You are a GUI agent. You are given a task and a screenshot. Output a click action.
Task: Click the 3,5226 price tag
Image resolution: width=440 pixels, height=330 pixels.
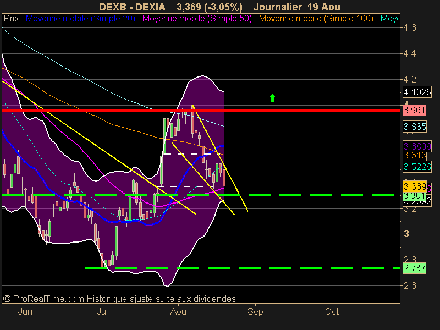click(x=417, y=167)
